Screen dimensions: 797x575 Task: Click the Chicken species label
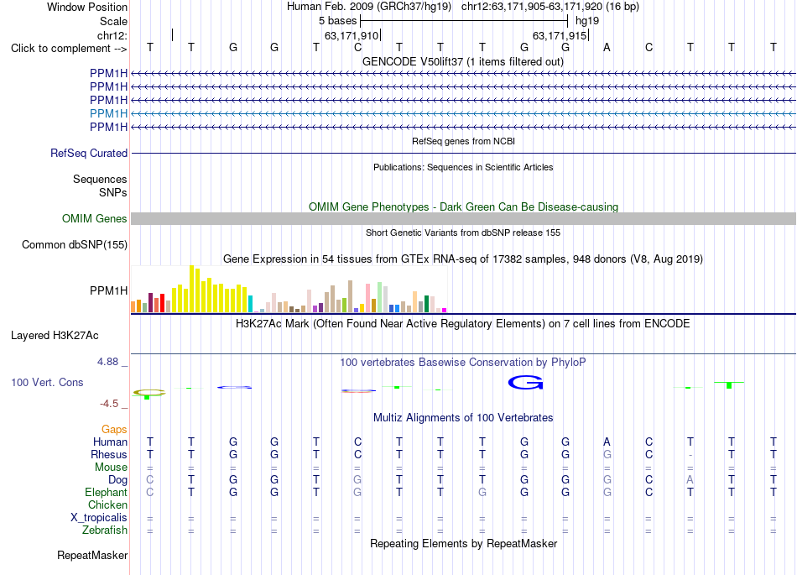pos(107,504)
